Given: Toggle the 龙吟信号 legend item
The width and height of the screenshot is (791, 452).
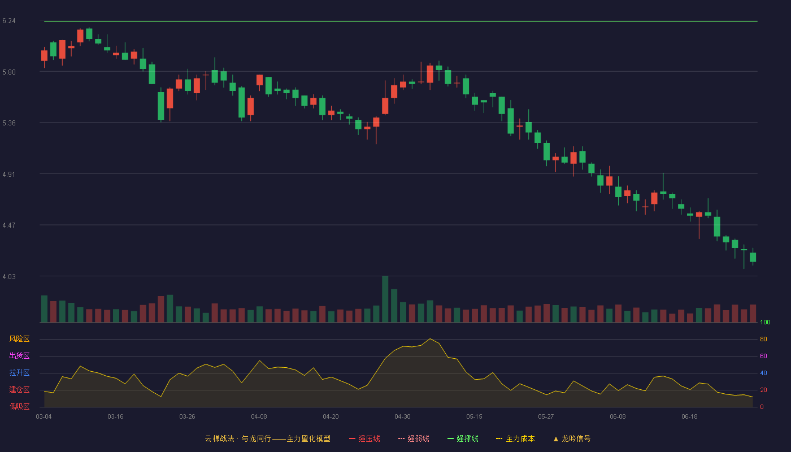Looking at the screenshot, I should tap(572, 438).
